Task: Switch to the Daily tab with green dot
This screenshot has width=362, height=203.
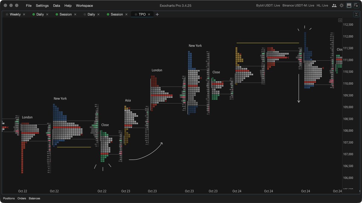Action: tap(40, 14)
